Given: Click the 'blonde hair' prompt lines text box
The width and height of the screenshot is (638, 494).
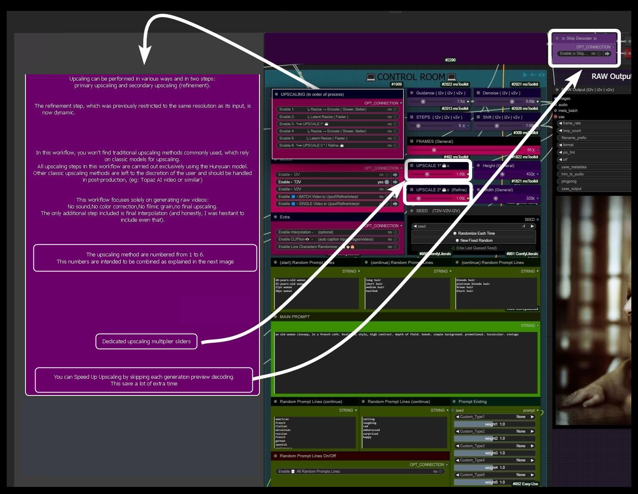Looking at the screenshot, I should pos(496,293).
